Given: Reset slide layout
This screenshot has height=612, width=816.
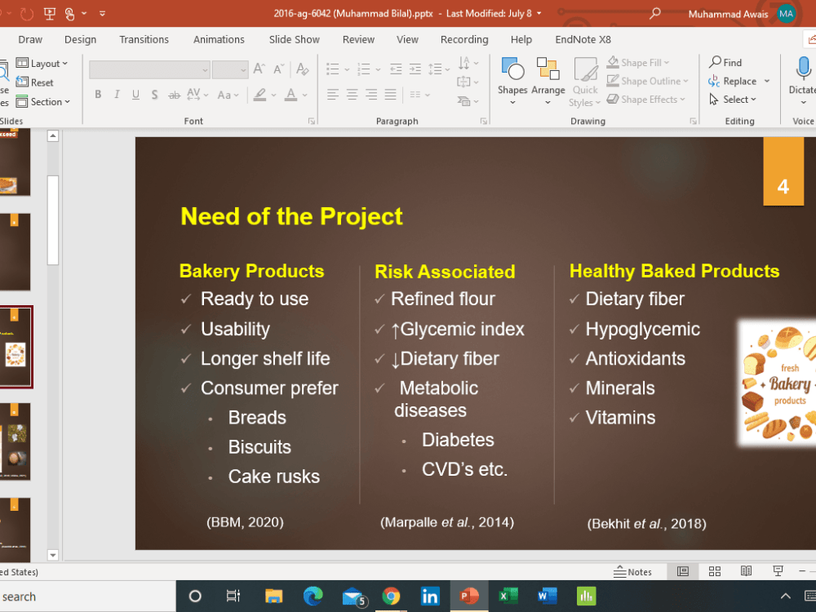Looking at the screenshot, I should coord(35,82).
